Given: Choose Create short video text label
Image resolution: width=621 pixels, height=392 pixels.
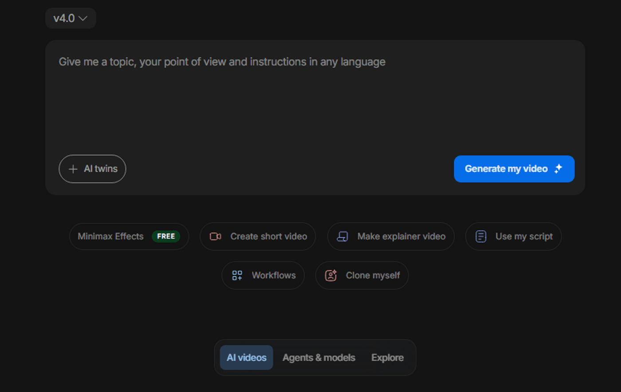Looking at the screenshot, I should pyautogui.click(x=269, y=236).
